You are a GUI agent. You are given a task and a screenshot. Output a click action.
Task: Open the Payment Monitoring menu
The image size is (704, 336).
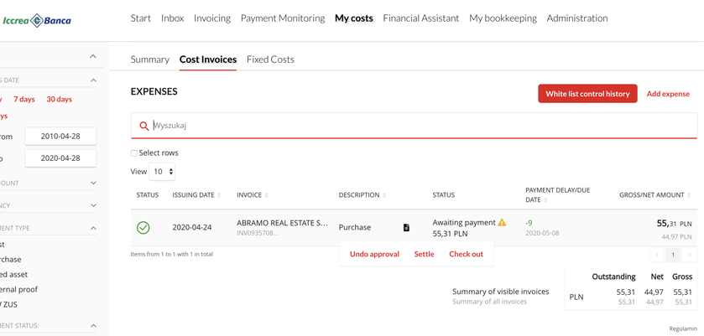[282, 18]
